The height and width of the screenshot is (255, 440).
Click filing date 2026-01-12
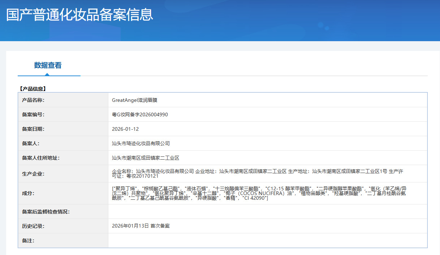tap(125, 129)
